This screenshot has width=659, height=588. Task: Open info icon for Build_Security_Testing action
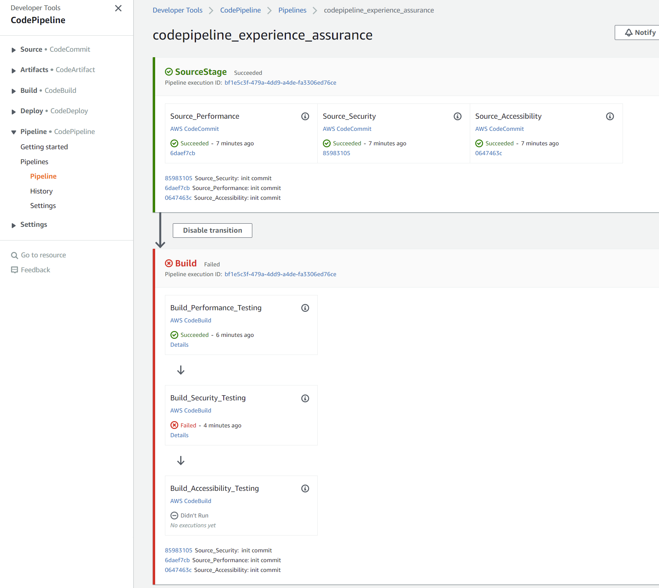(305, 398)
